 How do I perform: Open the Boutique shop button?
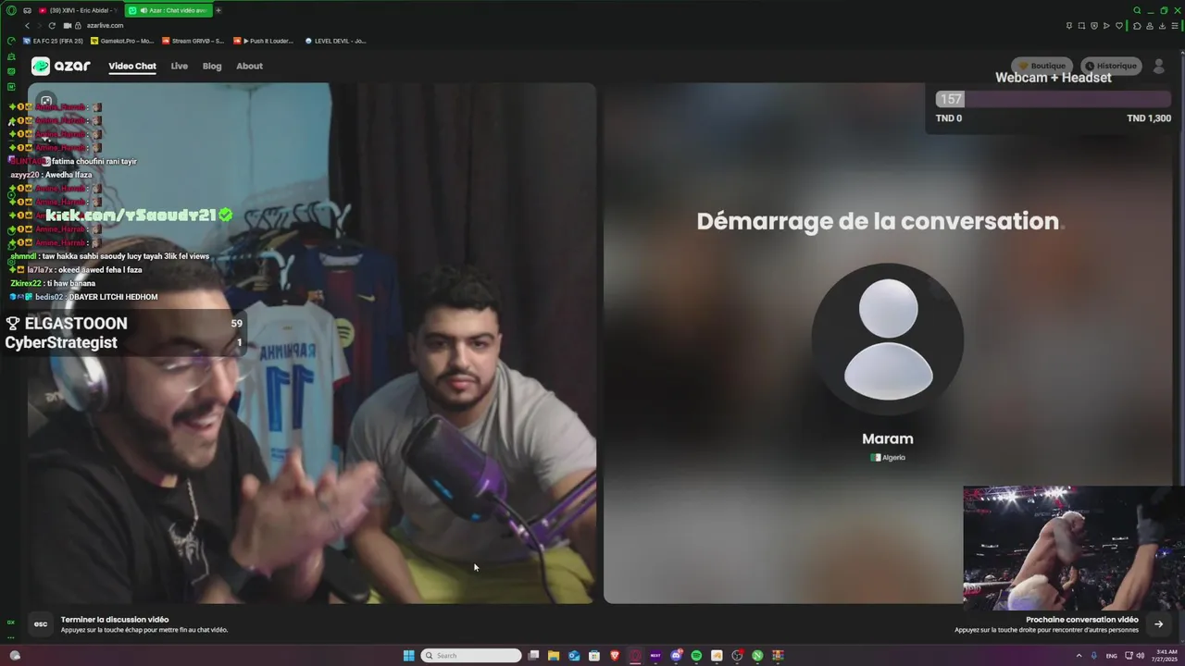[x=1042, y=66]
